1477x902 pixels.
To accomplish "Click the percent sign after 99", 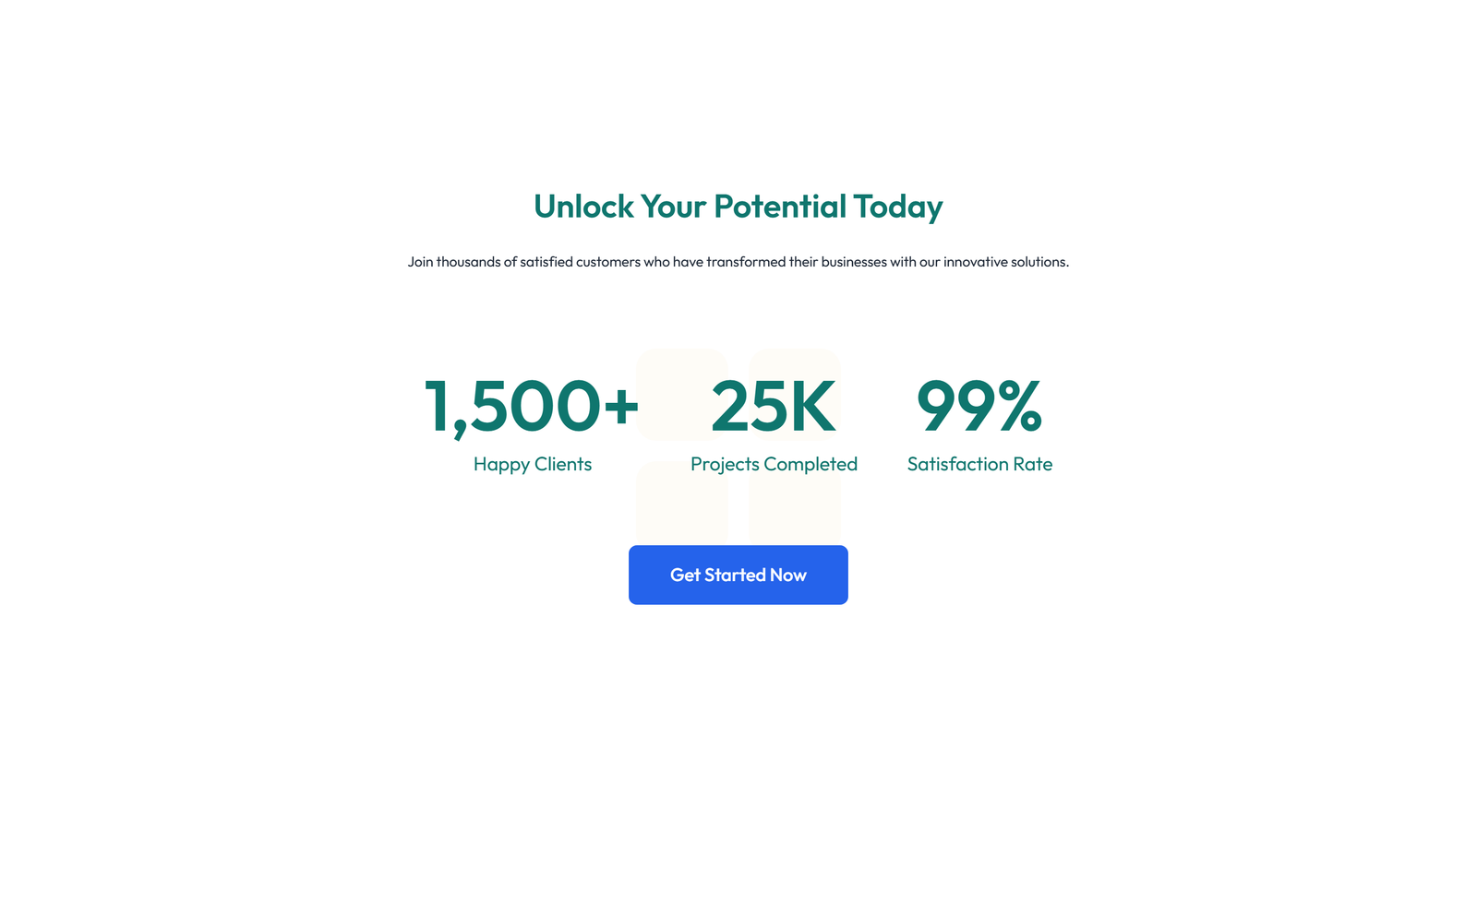I will pyautogui.click(x=1020, y=406).
